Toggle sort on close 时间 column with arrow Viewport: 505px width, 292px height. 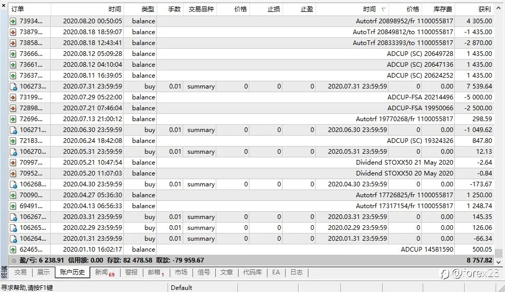pyautogui.click(x=352, y=9)
